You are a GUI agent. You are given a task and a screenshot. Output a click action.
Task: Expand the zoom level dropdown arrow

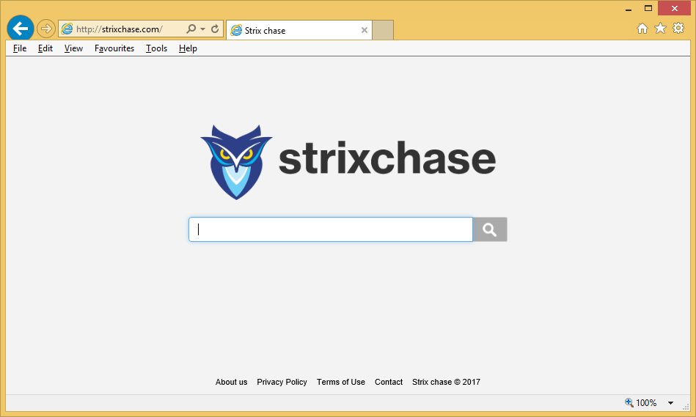[671, 403]
